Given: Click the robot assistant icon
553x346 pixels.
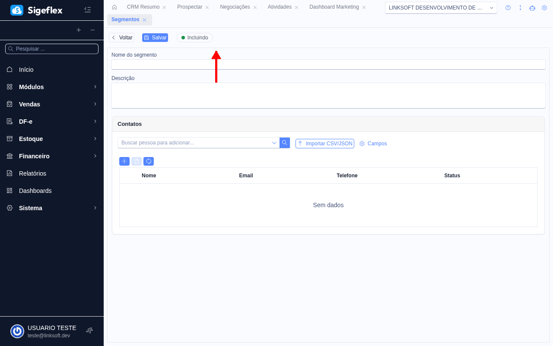Looking at the screenshot, I should tap(532, 8).
